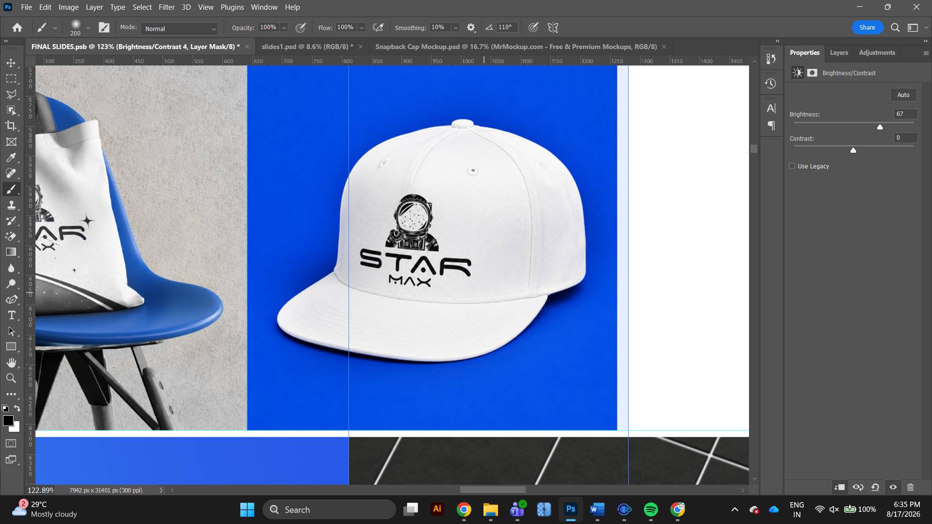Viewport: 932px width, 524px height.
Task: Select the Clone Stamp tool
Action: tap(11, 205)
